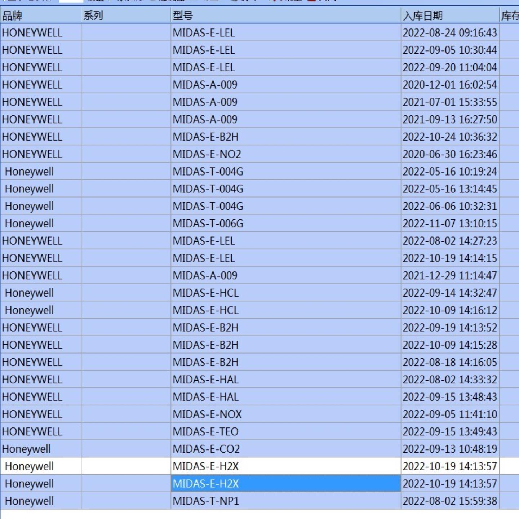Select date 2022-09-05 11:41:10
519x519 pixels.
[450, 414]
